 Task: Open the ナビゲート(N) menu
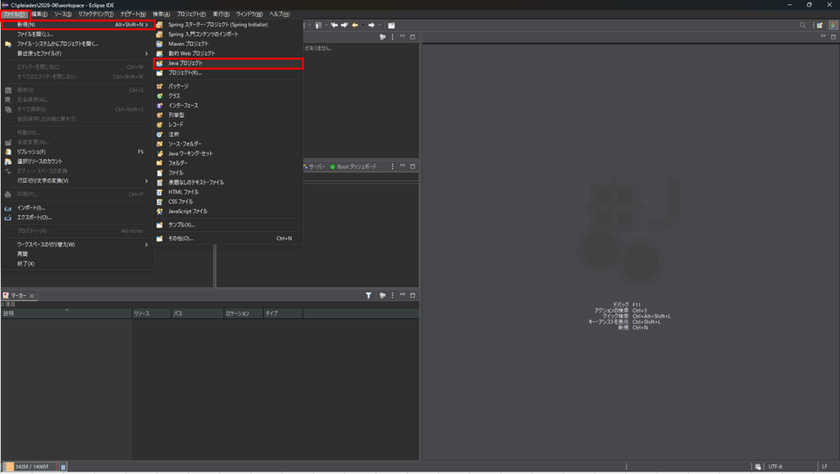click(x=133, y=15)
